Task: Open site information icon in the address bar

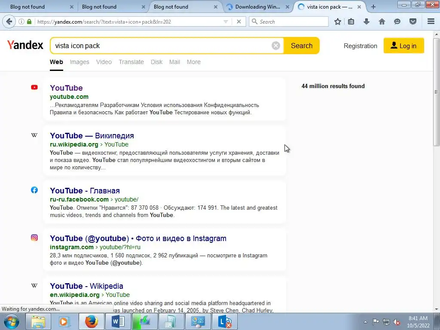Action: (21, 21)
